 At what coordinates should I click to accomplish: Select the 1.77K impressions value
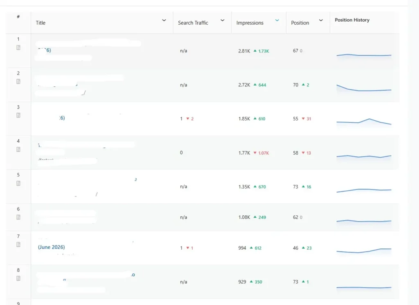pos(244,153)
